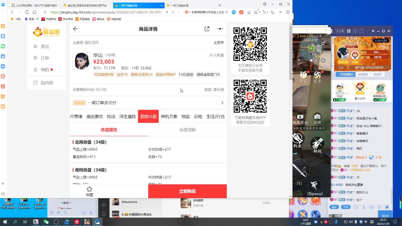Open the 命盘技能 sub-tab
Viewport: 402px width, 226px height.
coord(187,130)
